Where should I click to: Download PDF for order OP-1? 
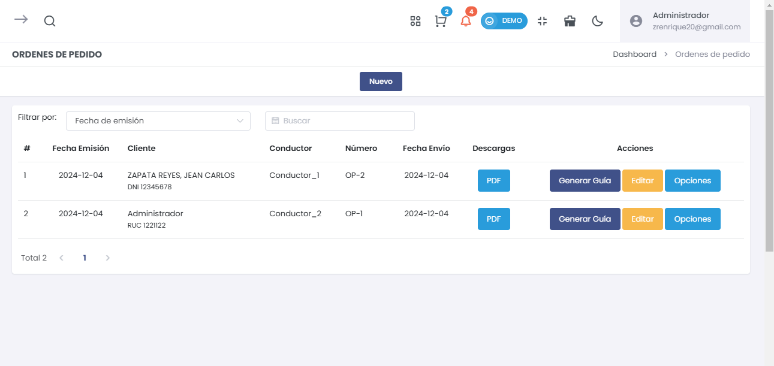(x=493, y=219)
